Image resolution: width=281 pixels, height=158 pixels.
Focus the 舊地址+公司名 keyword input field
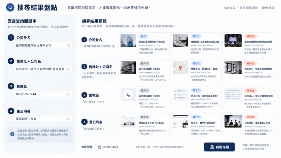pyautogui.click(x=43, y=69)
